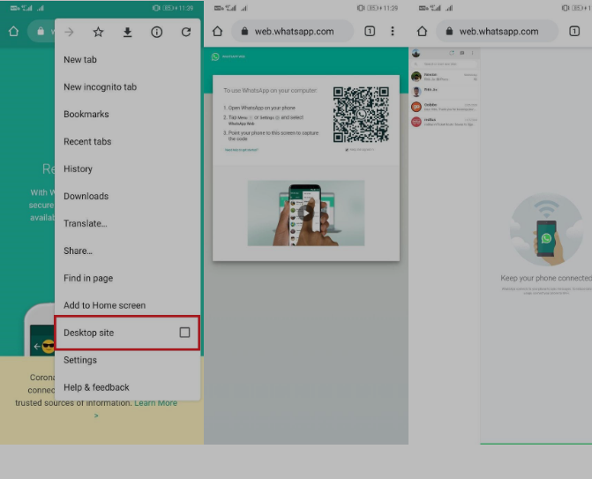Open History from Chrome menu
Screen dimensions: 592x479
(127, 168)
